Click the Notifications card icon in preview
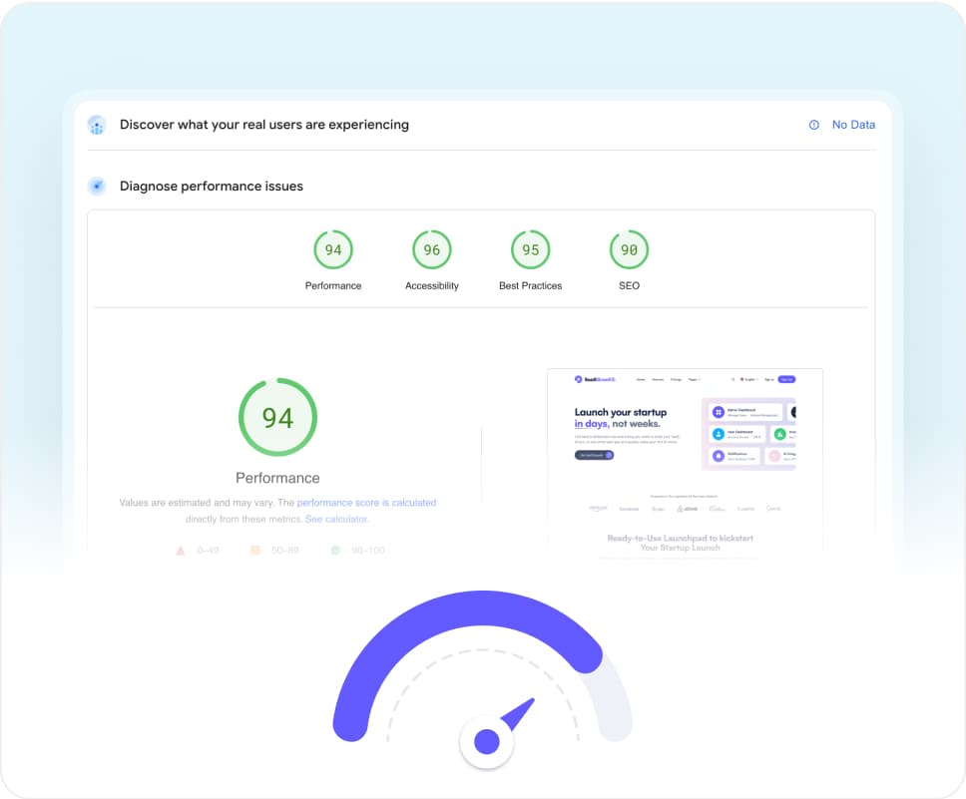The image size is (966, 799). tap(719, 456)
